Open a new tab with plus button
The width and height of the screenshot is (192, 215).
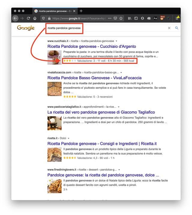tap(81, 11)
